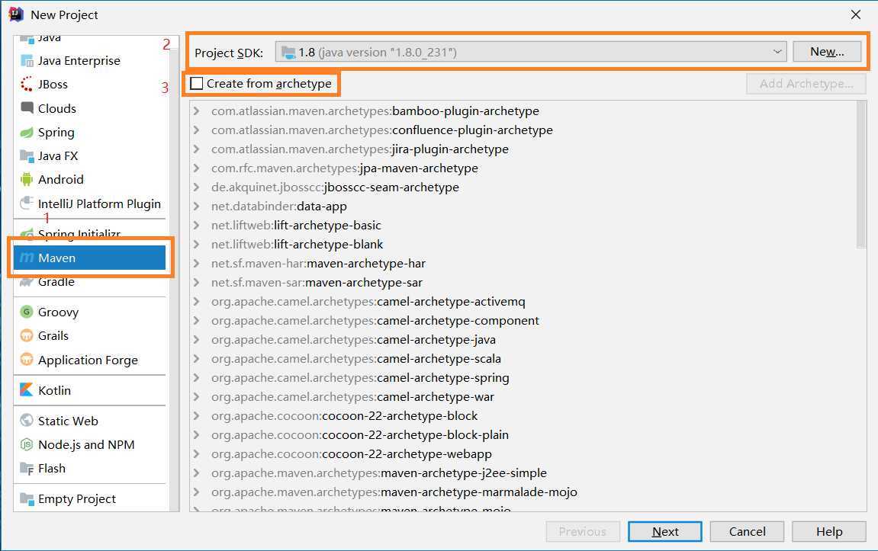Click the Node.js and NPM icon

(x=27, y=445)
